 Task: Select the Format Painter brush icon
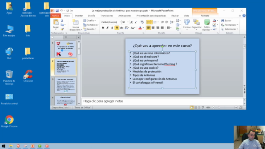62,29
